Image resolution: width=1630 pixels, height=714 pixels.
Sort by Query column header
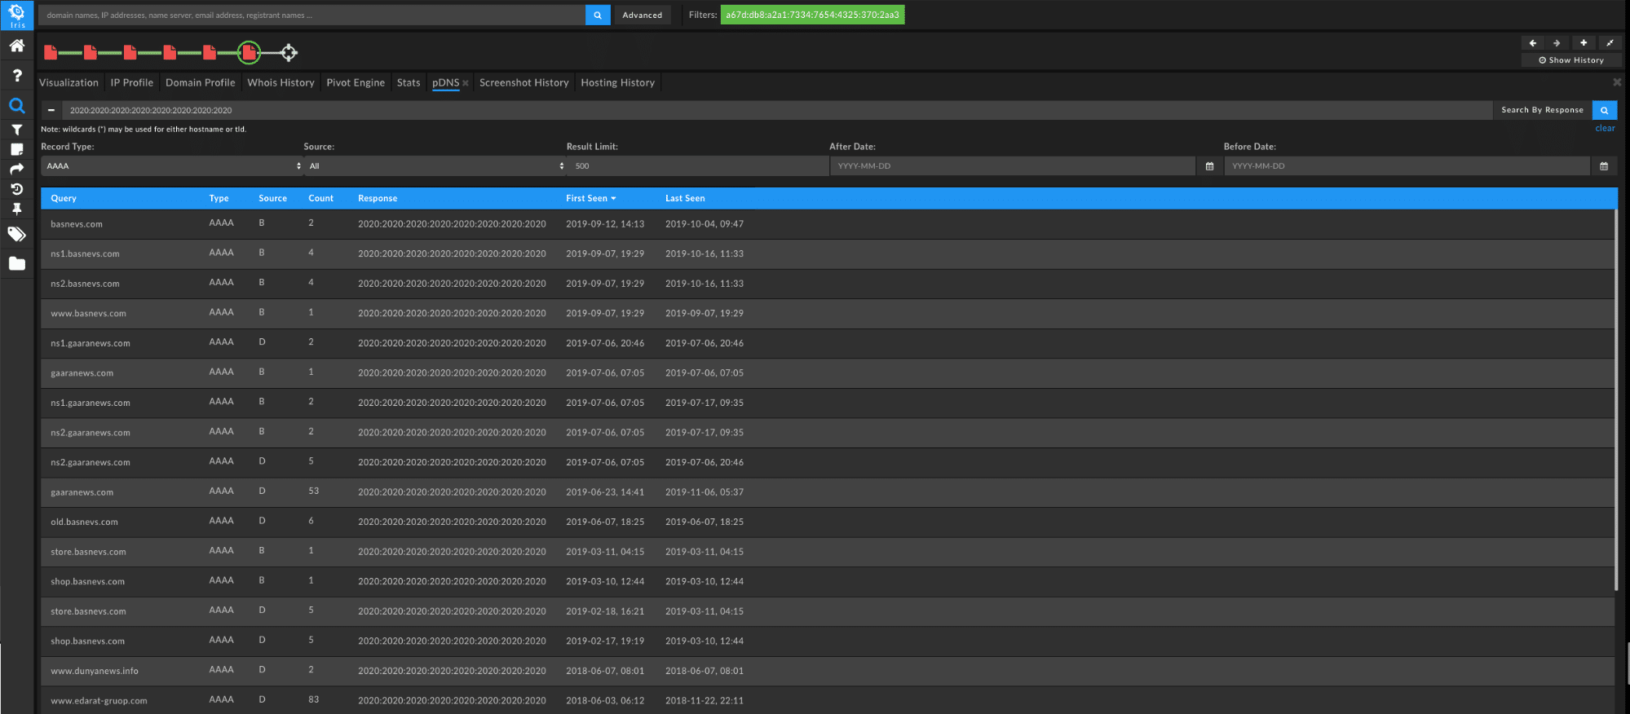[x=64, y=198]
